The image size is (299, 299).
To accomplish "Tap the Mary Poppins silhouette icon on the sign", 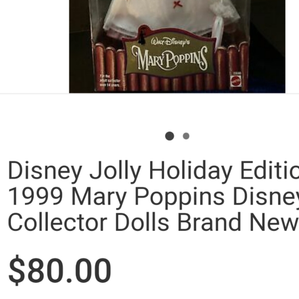I will pos(141,37).
